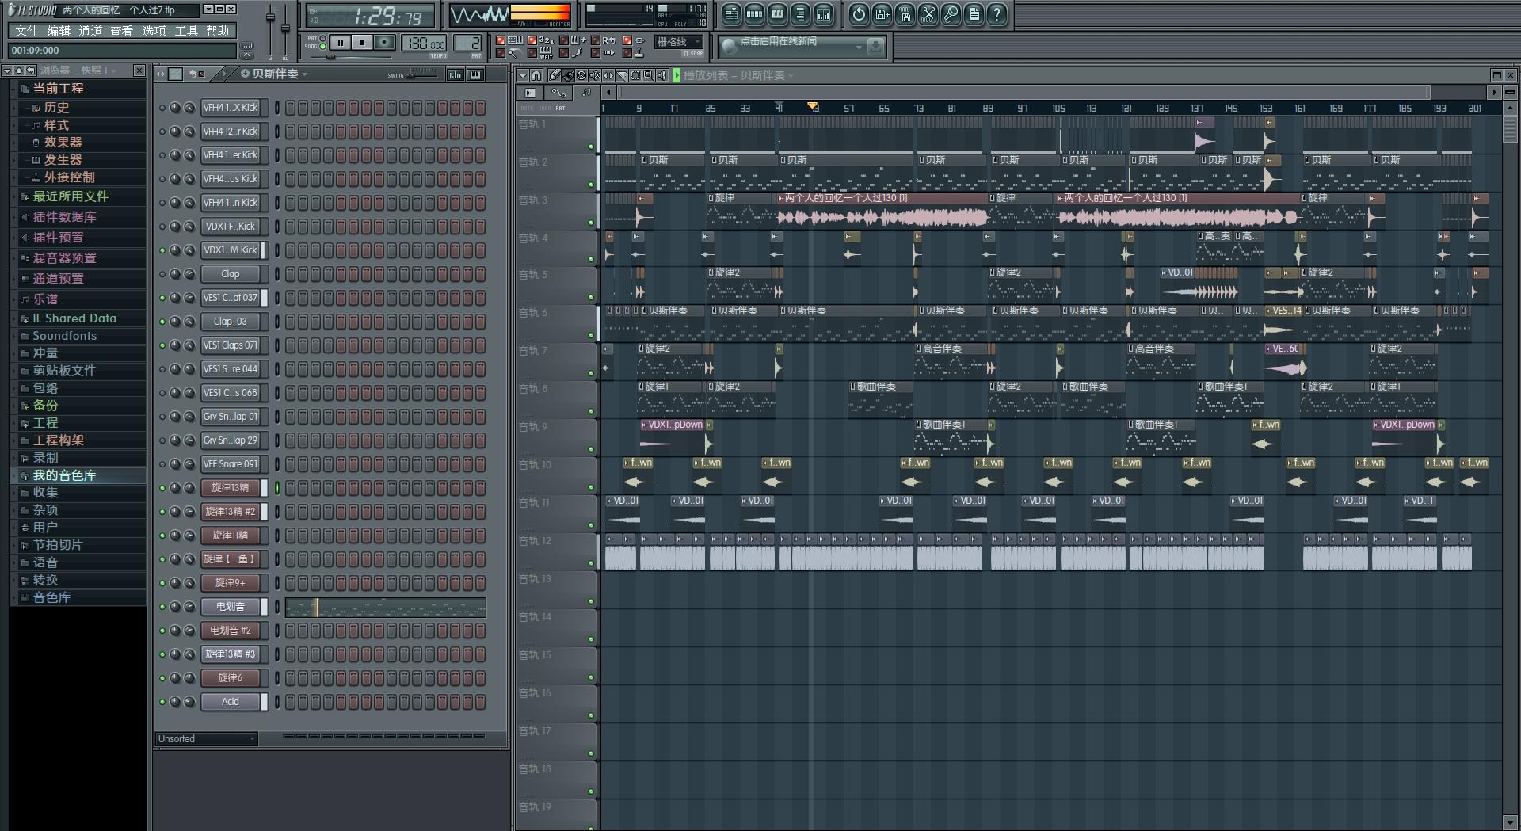Click the playlist horizontal scrollbar
Image resolution: width=1521 pixels, height=831 pixels.
1023,93
